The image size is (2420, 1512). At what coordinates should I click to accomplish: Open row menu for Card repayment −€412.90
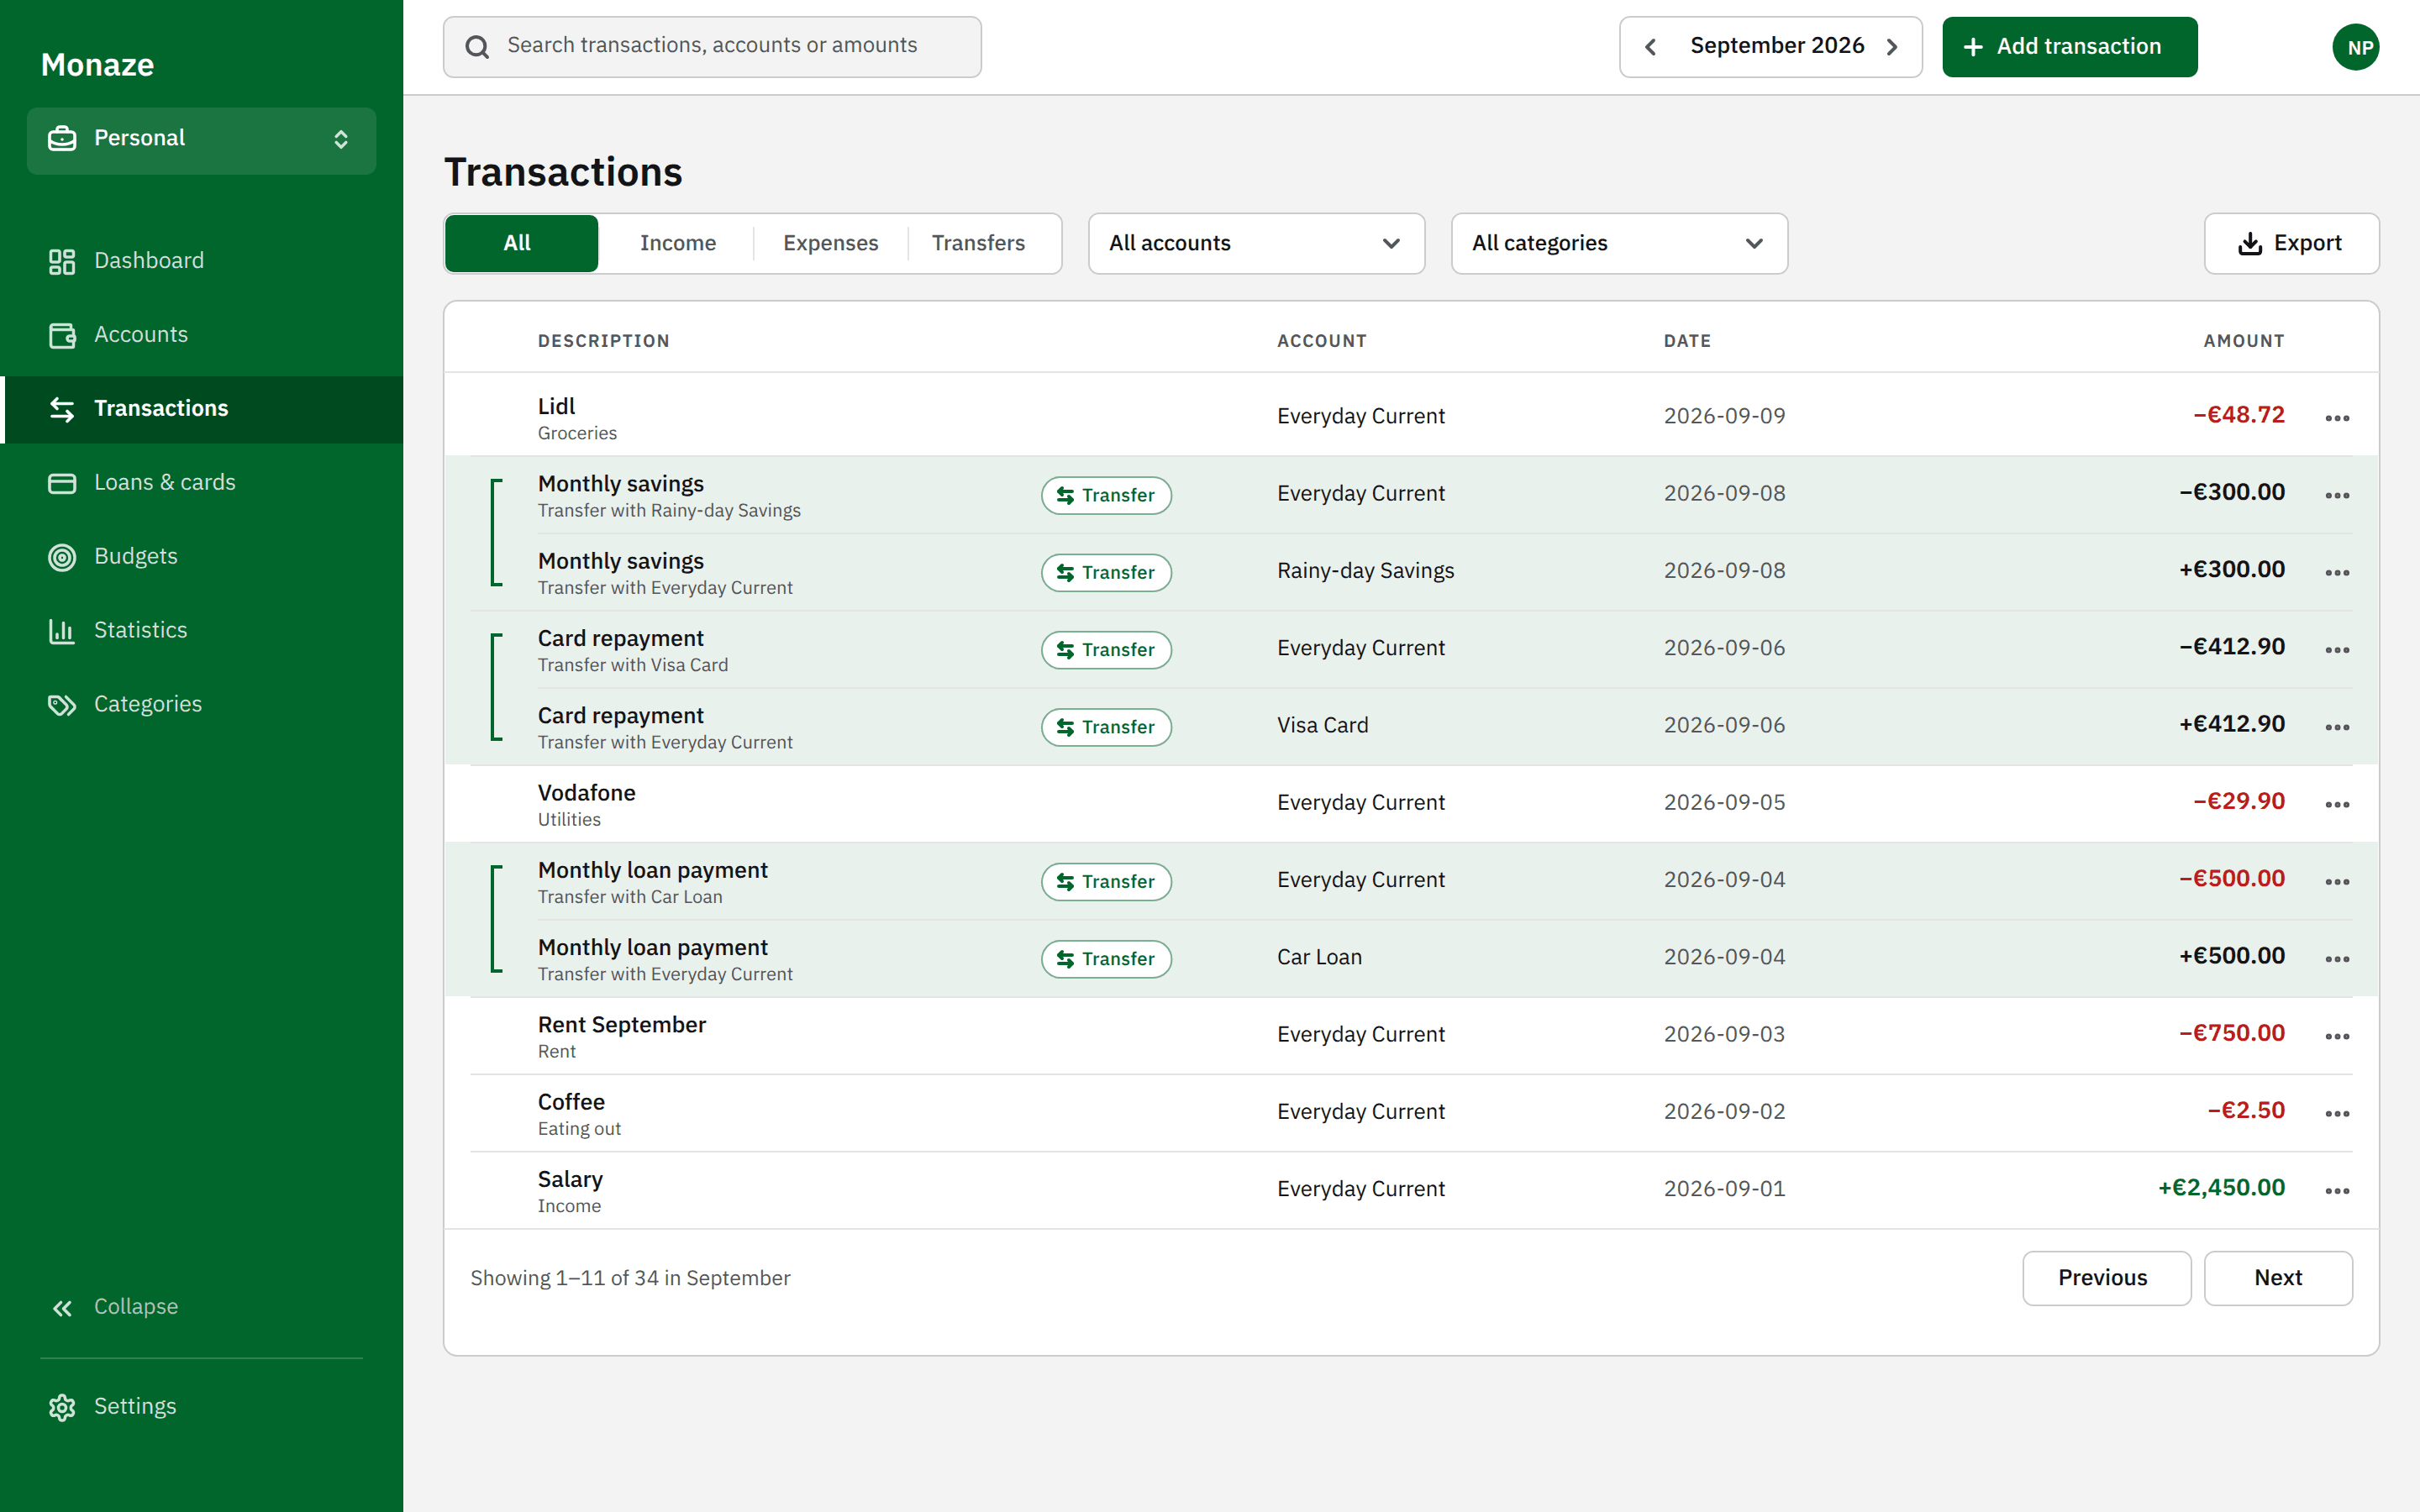(2337, 650)
